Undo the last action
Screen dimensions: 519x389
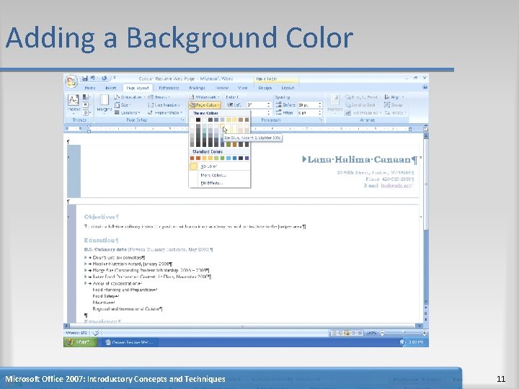(x=93, y=78)
